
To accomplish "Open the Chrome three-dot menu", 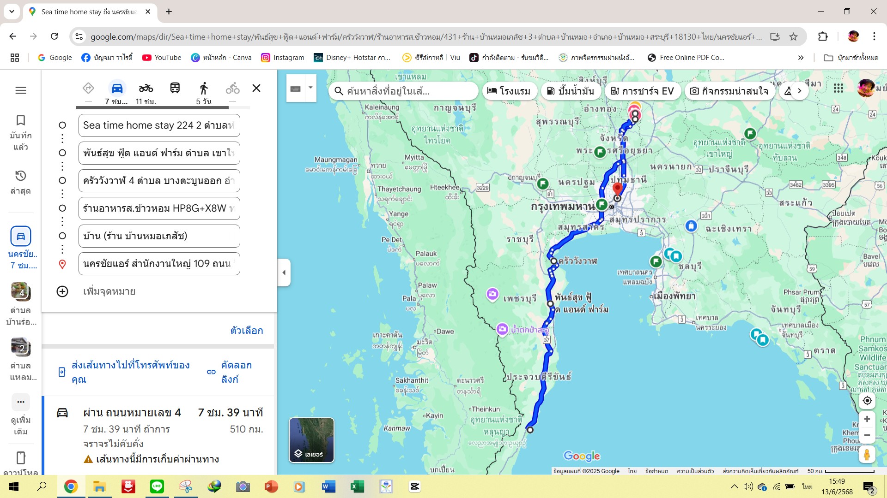I will coord(874,36).
